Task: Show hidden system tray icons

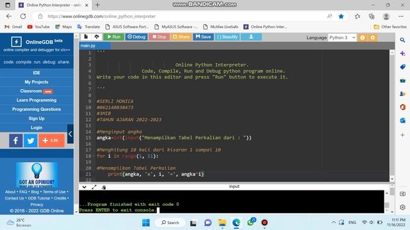Action: [333, 222]
